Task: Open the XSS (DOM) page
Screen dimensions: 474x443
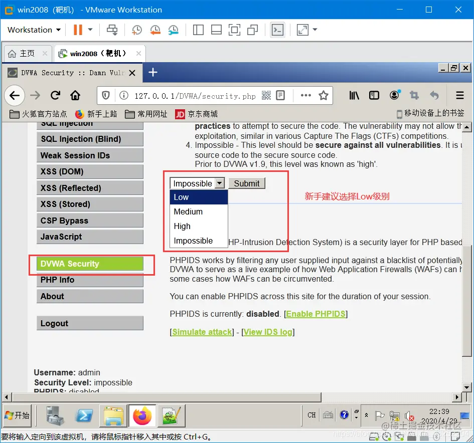Action: pos(90,171)
